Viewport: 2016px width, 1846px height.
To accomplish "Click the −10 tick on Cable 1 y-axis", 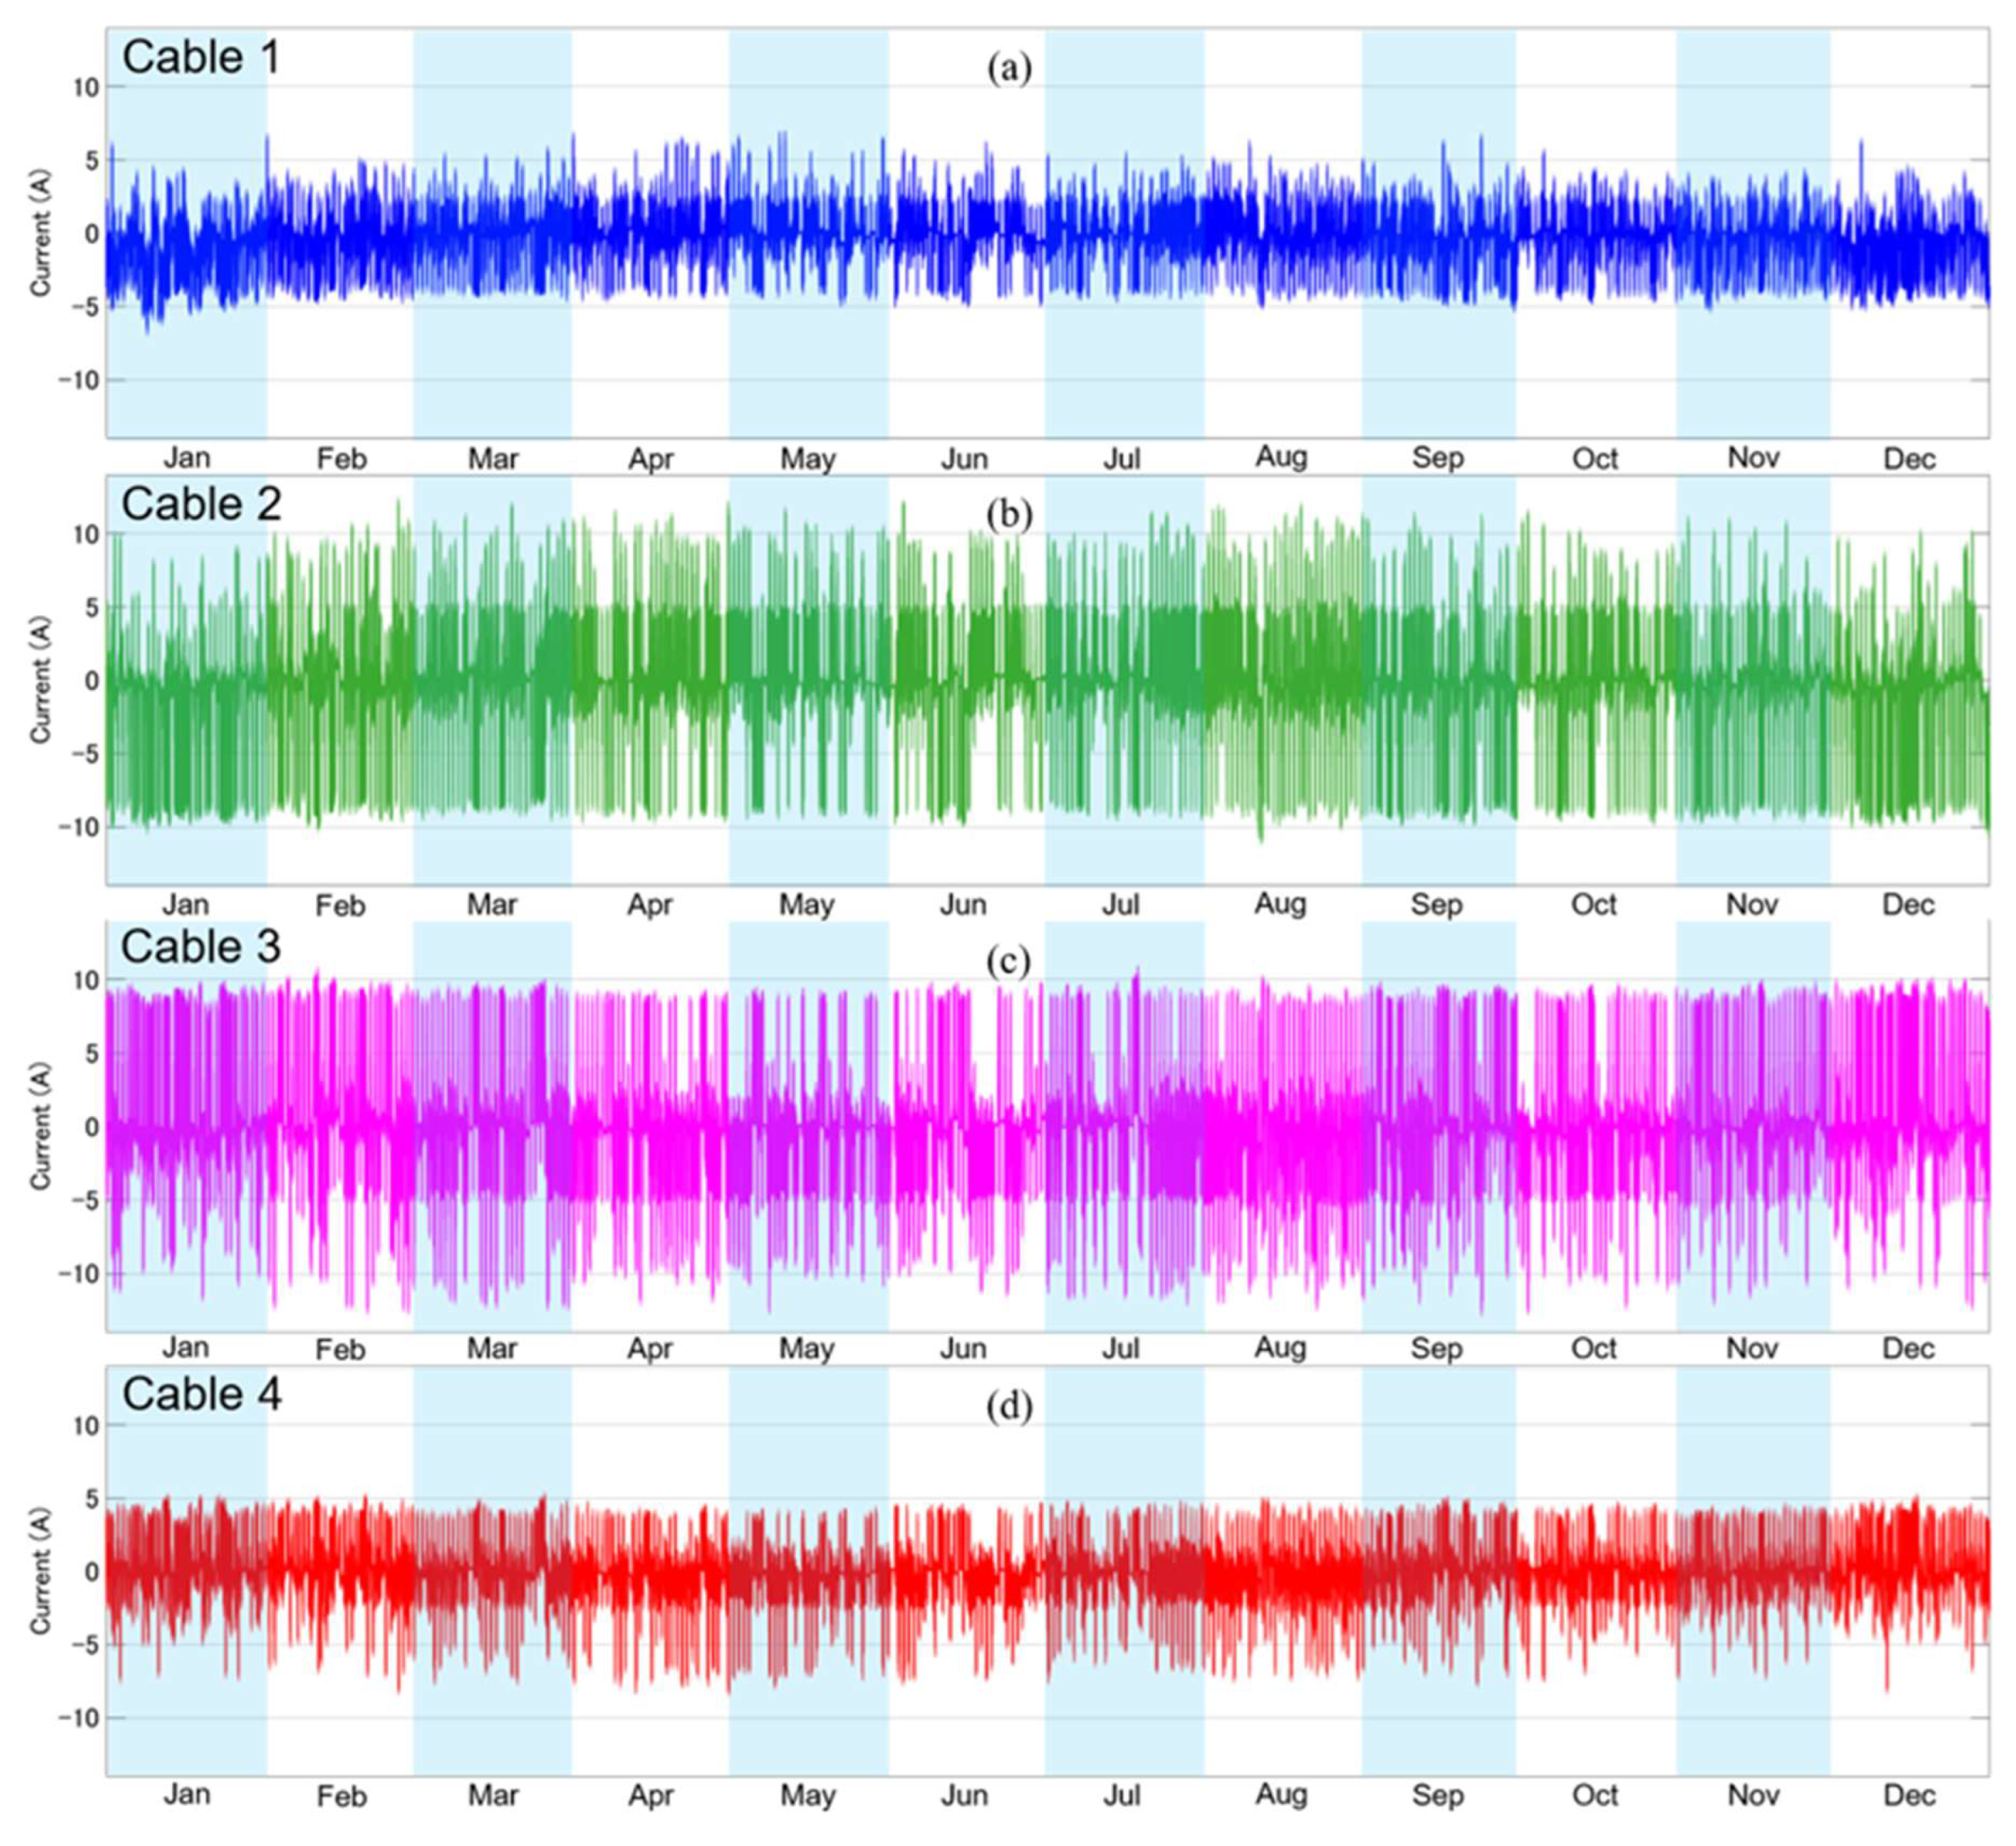I will (x=78, y=381).
